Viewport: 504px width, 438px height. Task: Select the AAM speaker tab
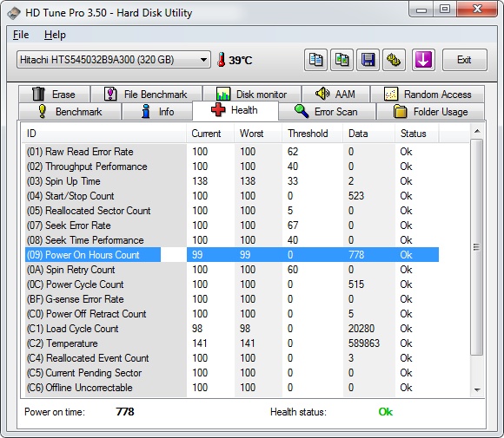pyautogui.click(x=336, y=94)
